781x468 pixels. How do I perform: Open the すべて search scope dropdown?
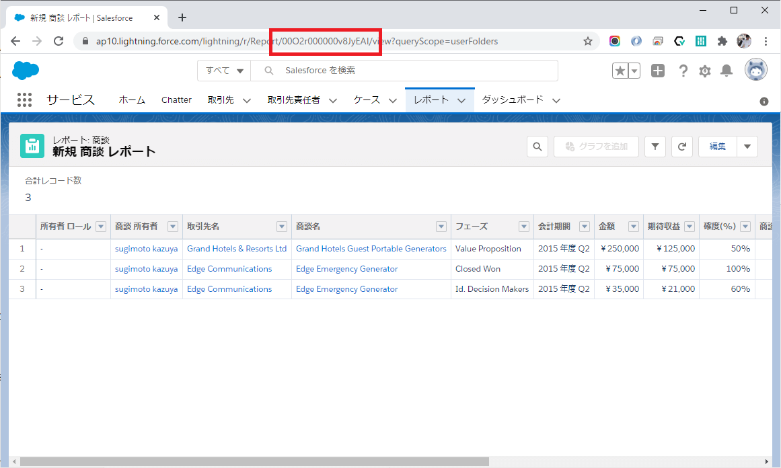[224, 71]
